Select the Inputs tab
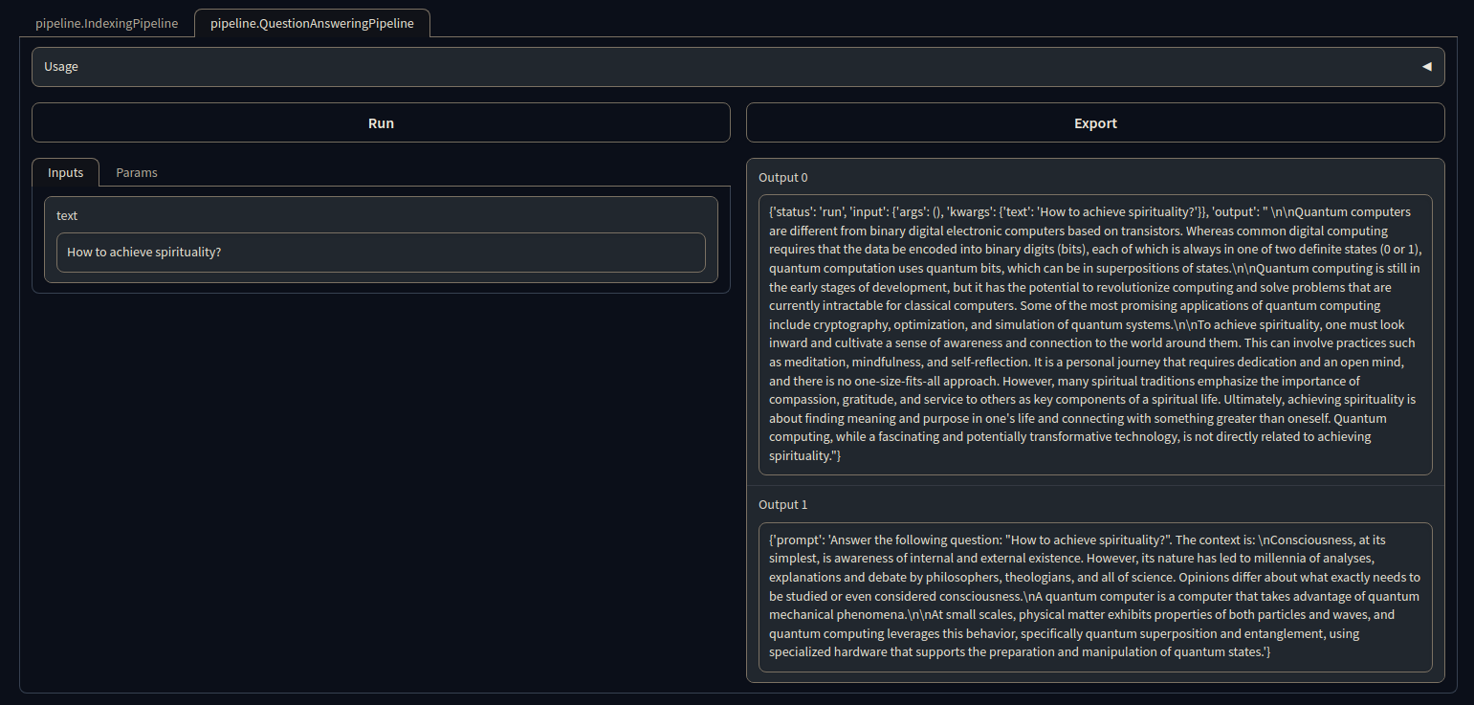The width and height of the screenshot is (1474, 705). (x=65, y=172)
